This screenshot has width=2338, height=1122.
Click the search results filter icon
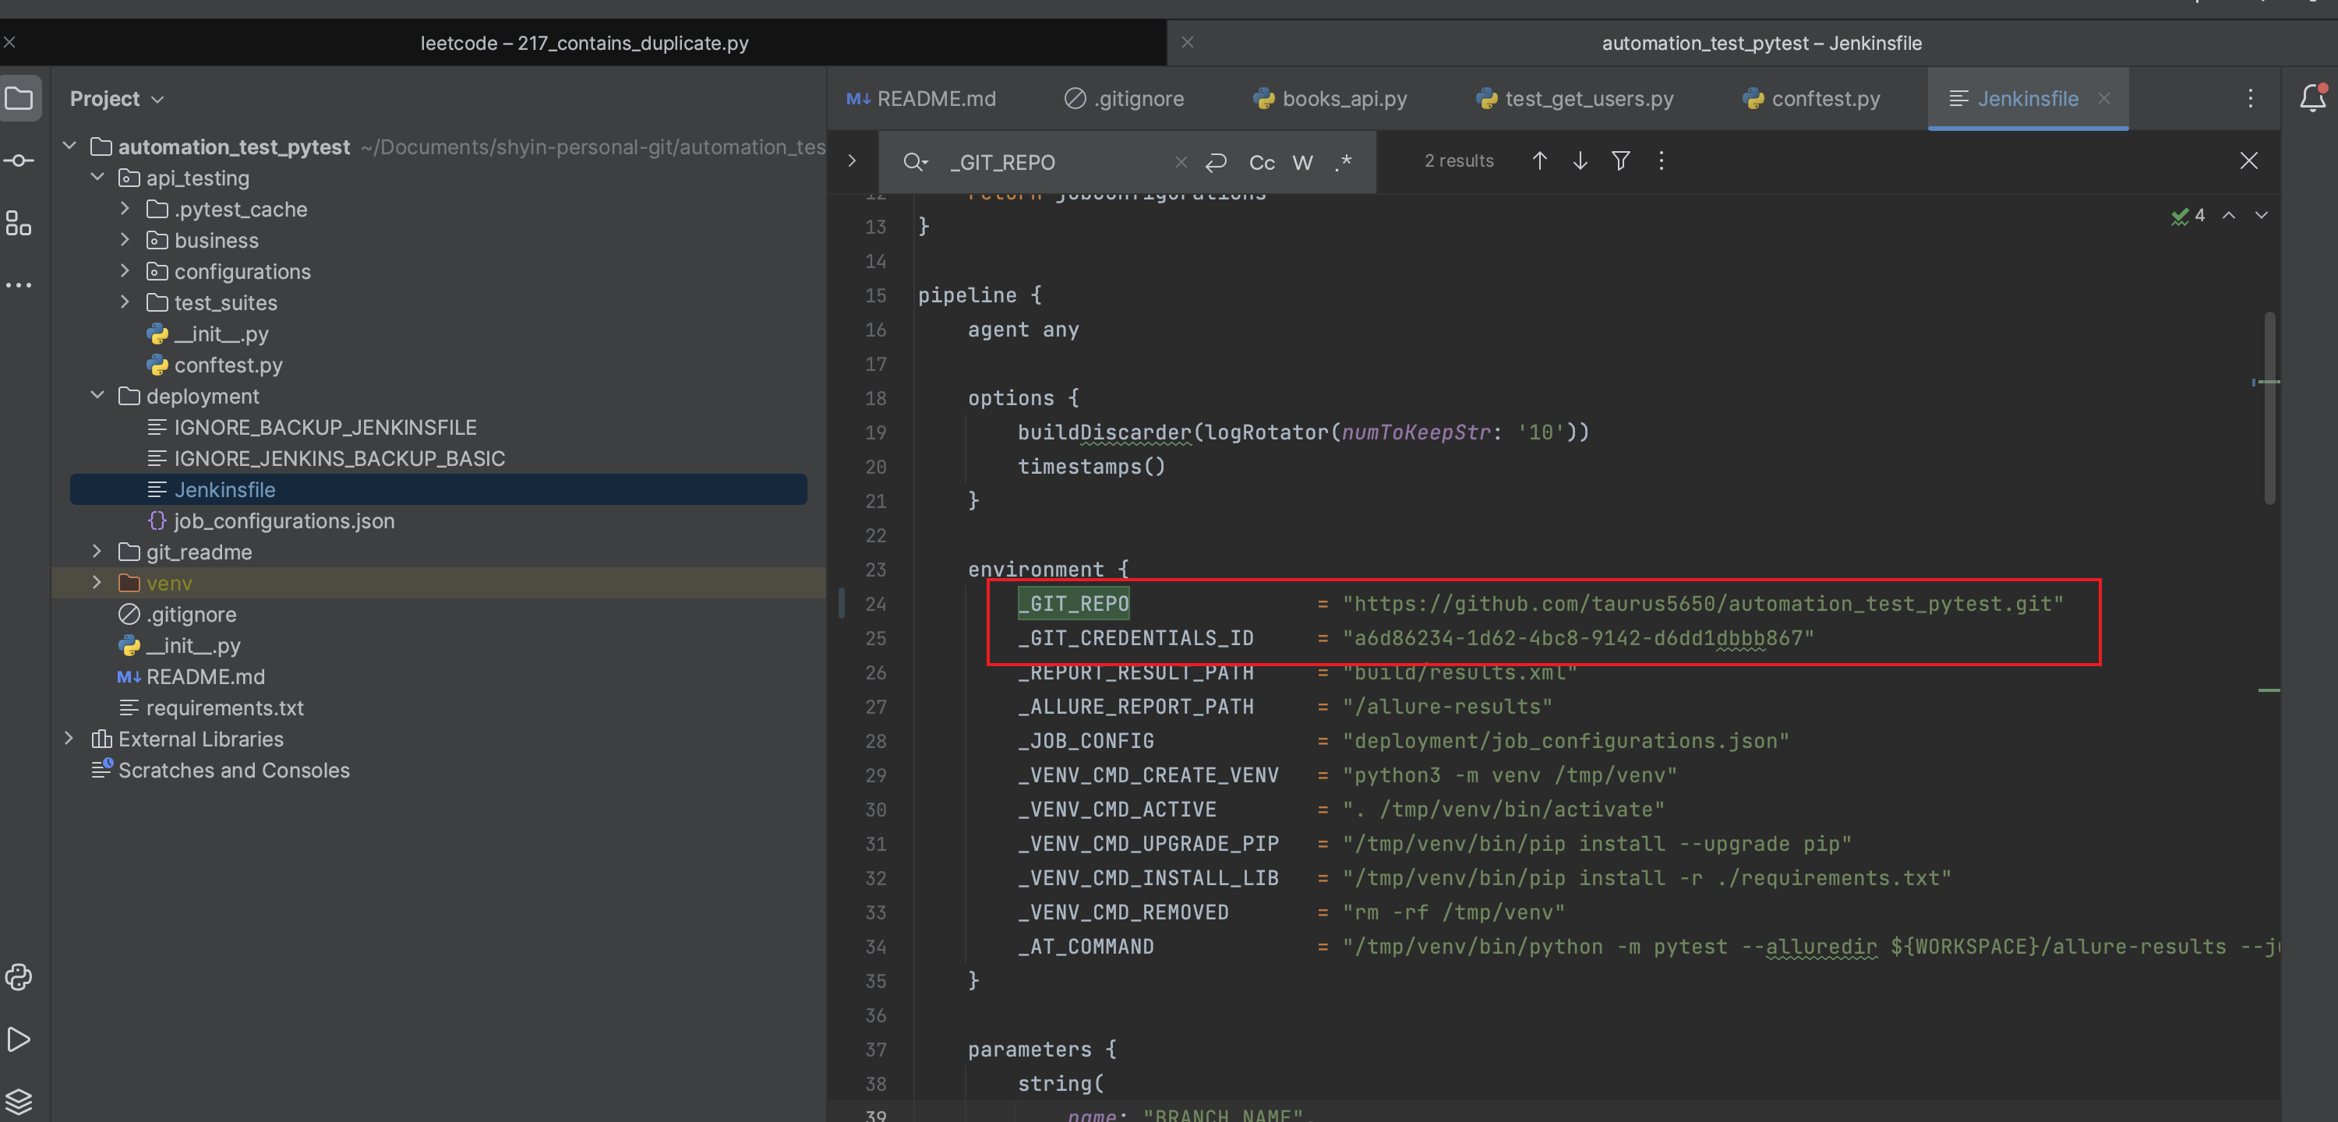(1620, 161)
